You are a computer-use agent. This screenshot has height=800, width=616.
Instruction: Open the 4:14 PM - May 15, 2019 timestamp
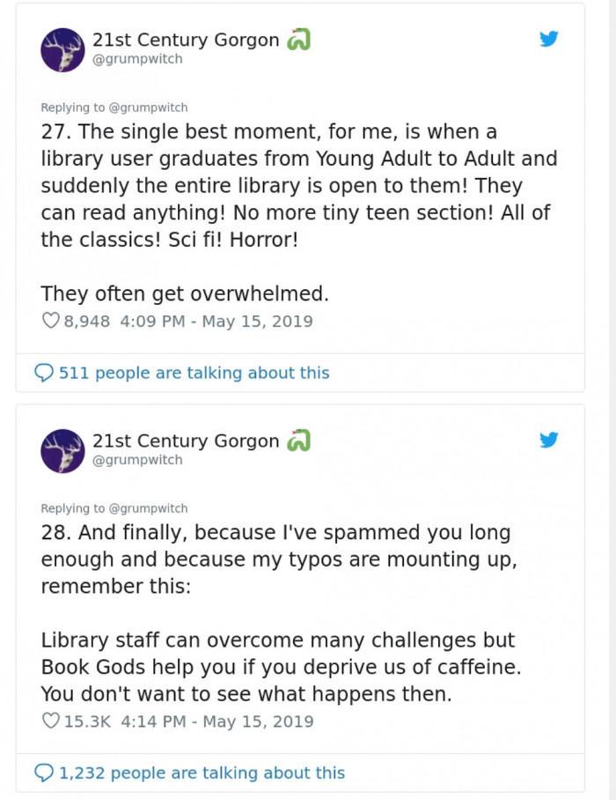tap(217, 722)
